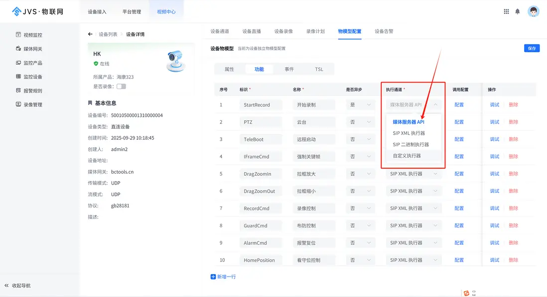This screenshot has width=547, height=297.
Task: Click the back arrow beside 设备列表
Action: 90,34
